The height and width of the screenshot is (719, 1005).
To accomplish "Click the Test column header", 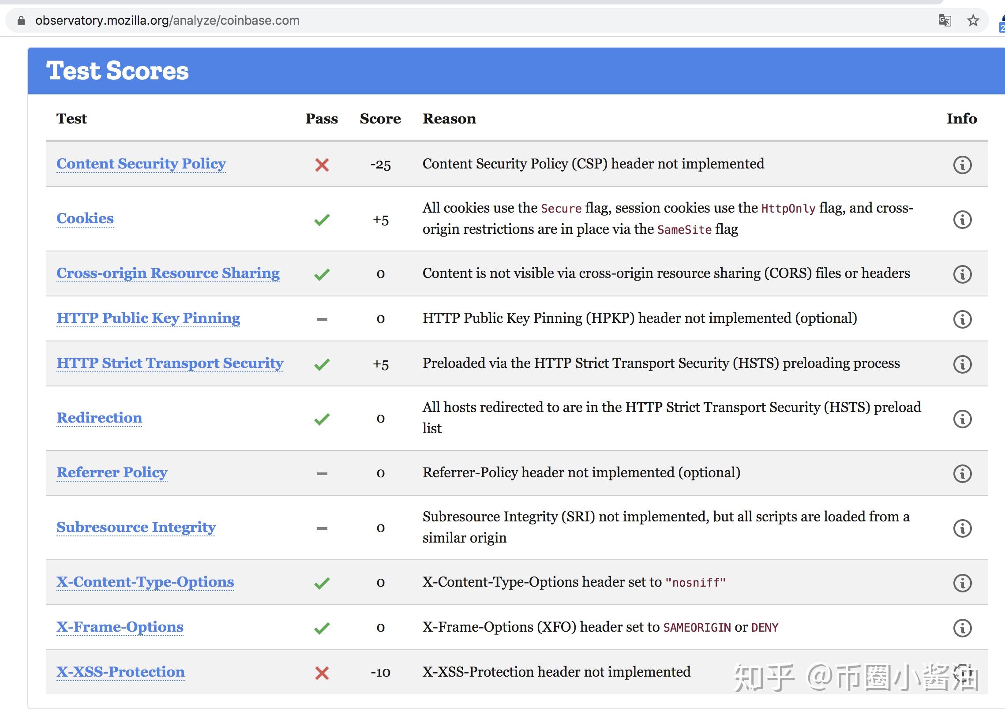I will pos(72,119).
